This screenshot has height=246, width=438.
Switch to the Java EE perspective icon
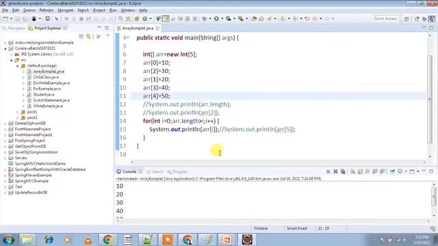coord(417,18)
